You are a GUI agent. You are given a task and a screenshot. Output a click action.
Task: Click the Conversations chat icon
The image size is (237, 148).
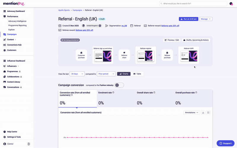[4, 87]
